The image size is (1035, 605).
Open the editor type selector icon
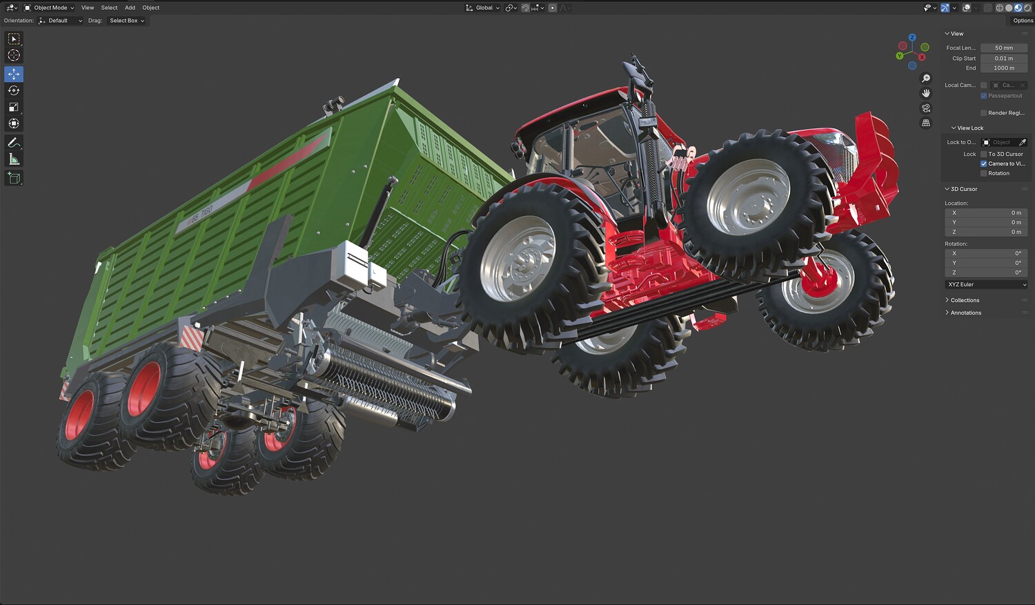click(12, 8)
